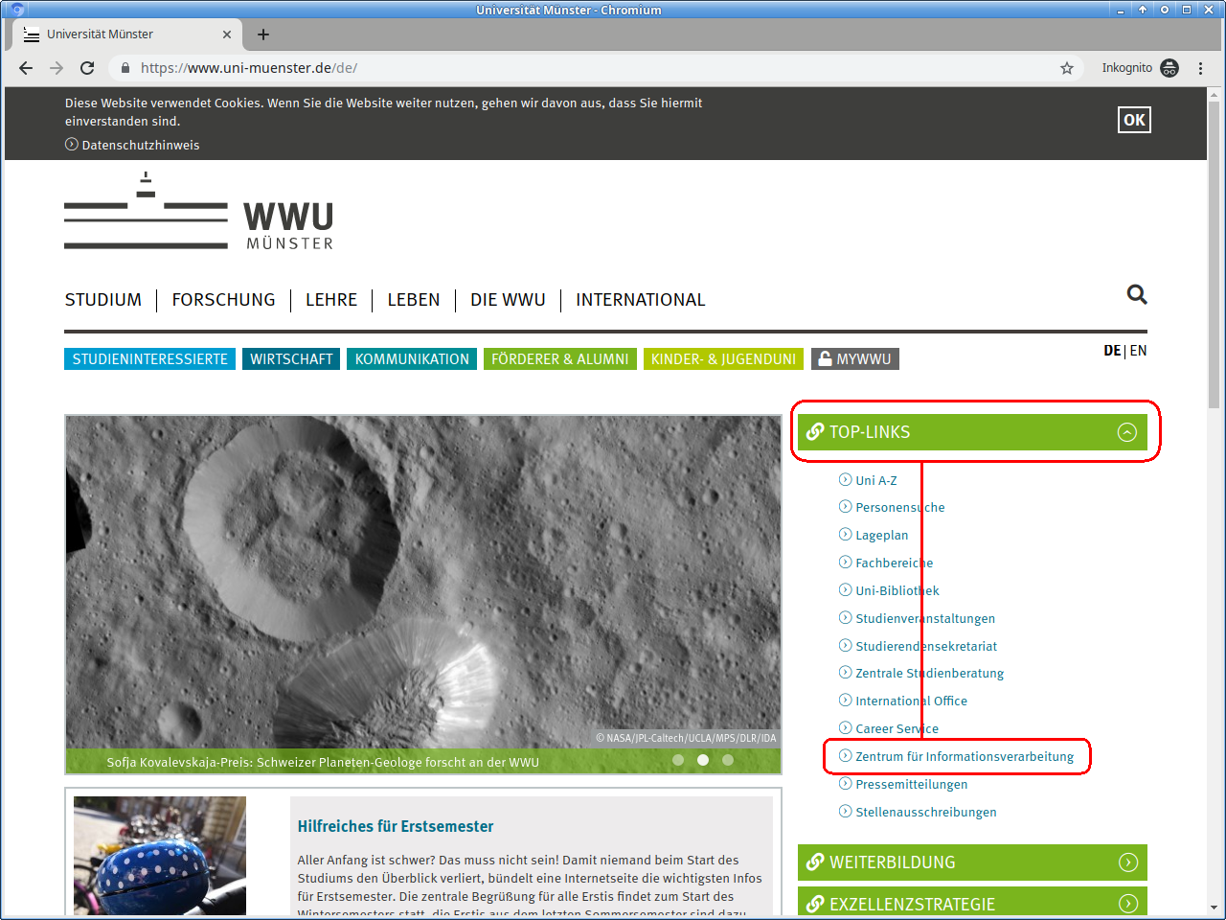
Task: Expand the WEITERBILDUNG section
Action: point(1127,862)
